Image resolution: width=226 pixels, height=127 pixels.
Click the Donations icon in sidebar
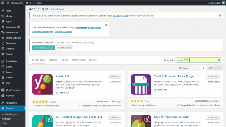3,43
